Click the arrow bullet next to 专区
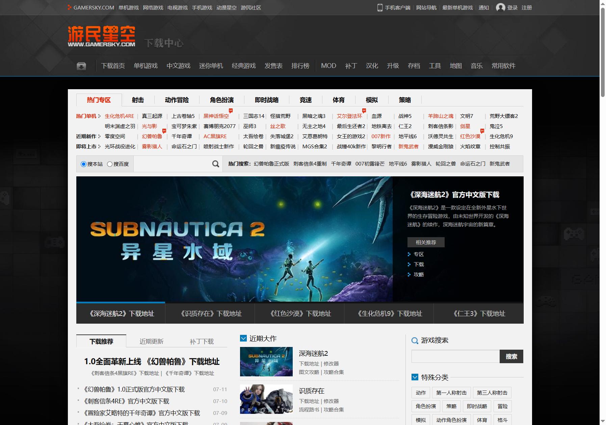Viewport: 606px width, 425px height. point(409,254)
